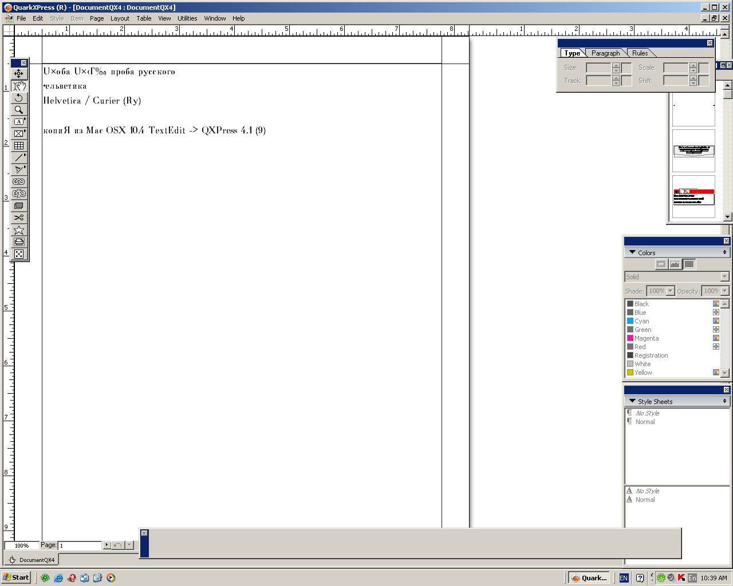Viewport: 733px width, 586px height.
Task: Click the DocumentQX4 layout tab
Action: coord(32,560)
